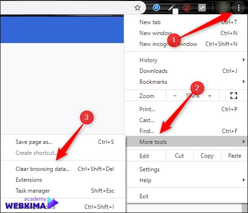Enter fullscreen mode using the Zoom row icon
The image size is (248, 213).
[234, 96]
